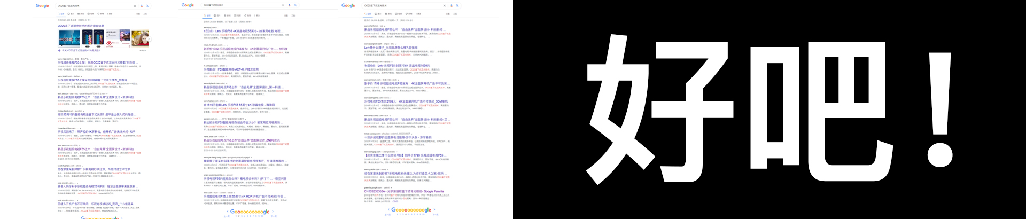This screenshot has height=219, width=1026.
Task: Click the search magnifier on the Google Patents results page
Action: point(457,6)
